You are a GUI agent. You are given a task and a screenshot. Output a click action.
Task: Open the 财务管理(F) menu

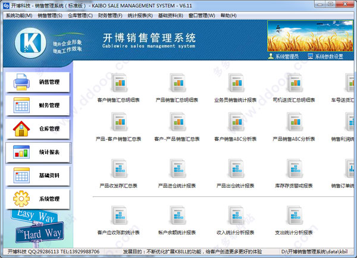coord(110,15)
